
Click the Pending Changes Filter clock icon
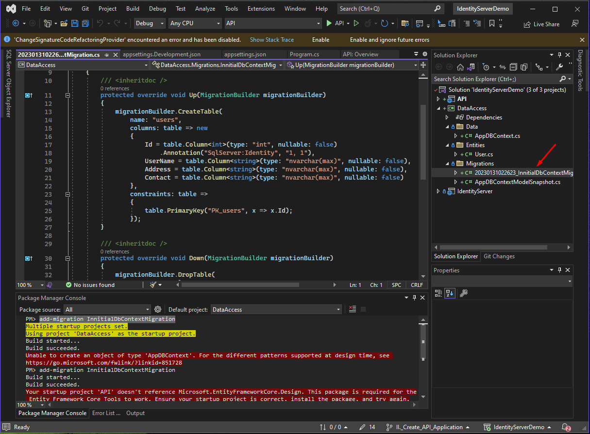coord(486,67)
